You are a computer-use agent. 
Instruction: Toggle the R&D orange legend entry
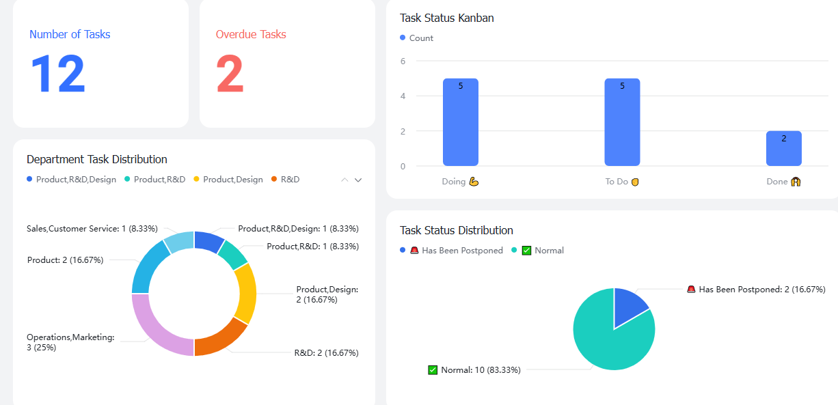pos(285,180)
